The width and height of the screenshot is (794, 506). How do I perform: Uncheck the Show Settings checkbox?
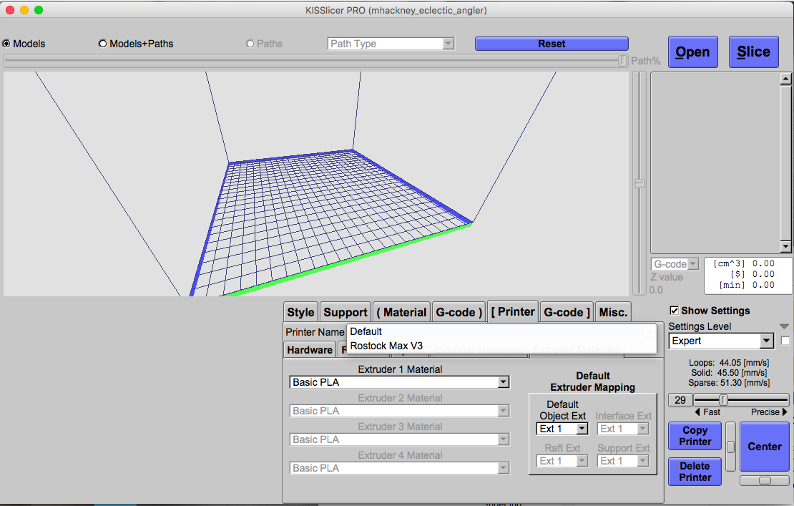[674, 311]
